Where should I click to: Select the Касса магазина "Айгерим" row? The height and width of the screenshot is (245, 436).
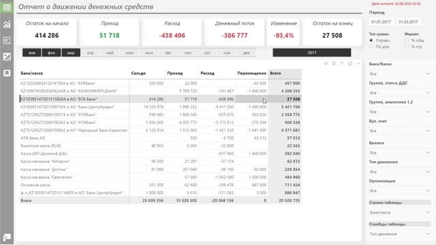coord(160,161)
